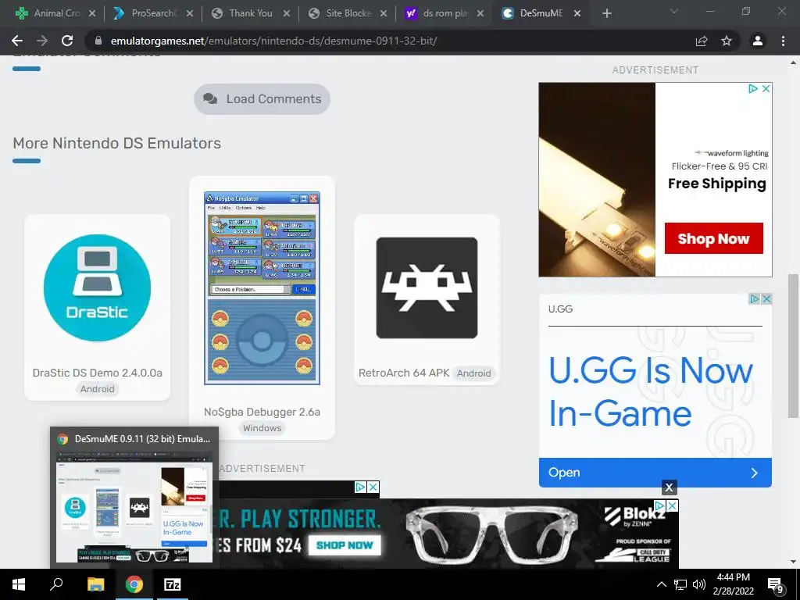This screenshot has width=800, height=600.
Task: Open the 4:44 PM clock and date
Action: pos(733,584)
